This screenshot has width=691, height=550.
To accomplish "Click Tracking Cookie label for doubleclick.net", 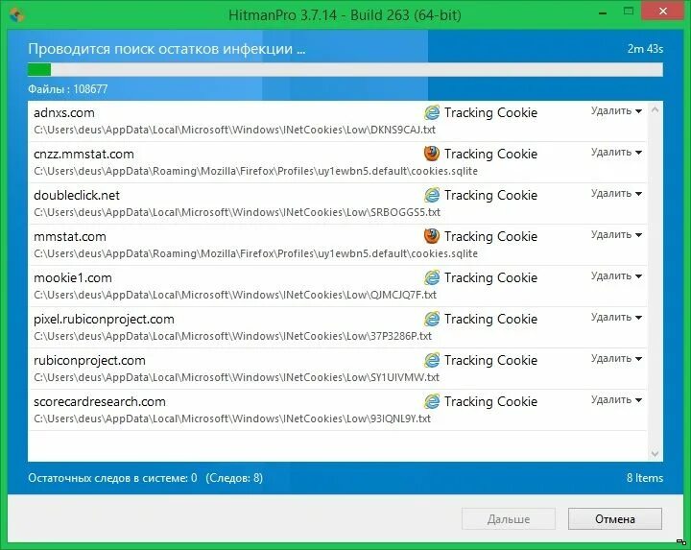I will 490,195.
